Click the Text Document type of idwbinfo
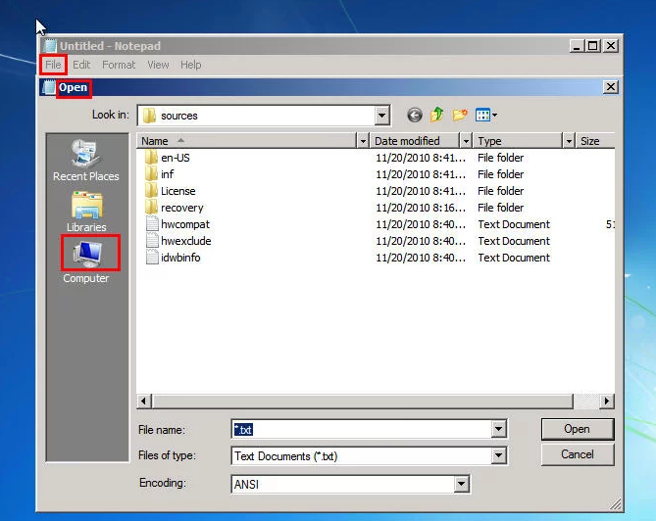 click(x=514, y=258)
